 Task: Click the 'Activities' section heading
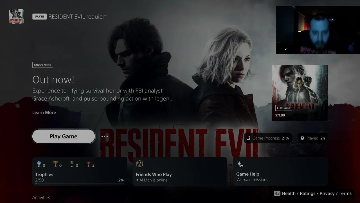(41, 197)
